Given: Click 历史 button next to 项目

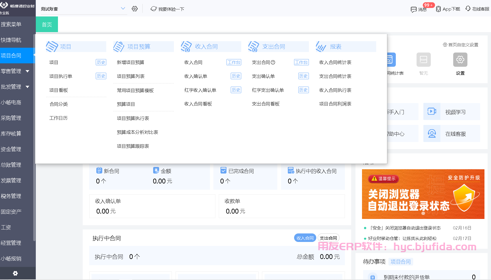Looking at the screenshot, I should point(101,62).
